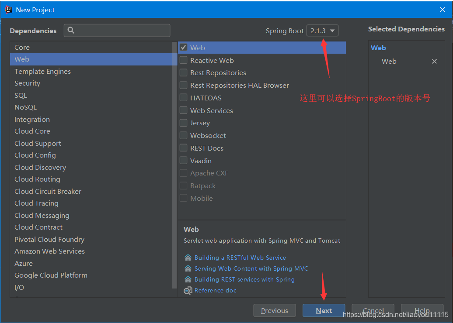Select the Cloud Support category
Image resolution: width=453 pixels, height=323 pixels.
(x=91, y=143)
